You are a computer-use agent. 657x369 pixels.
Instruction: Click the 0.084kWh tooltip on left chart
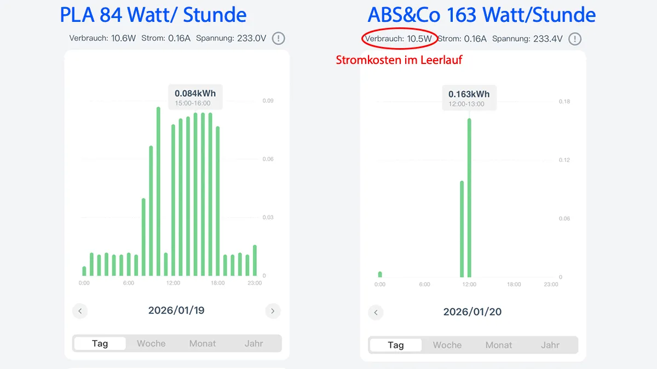click(195, 97)
